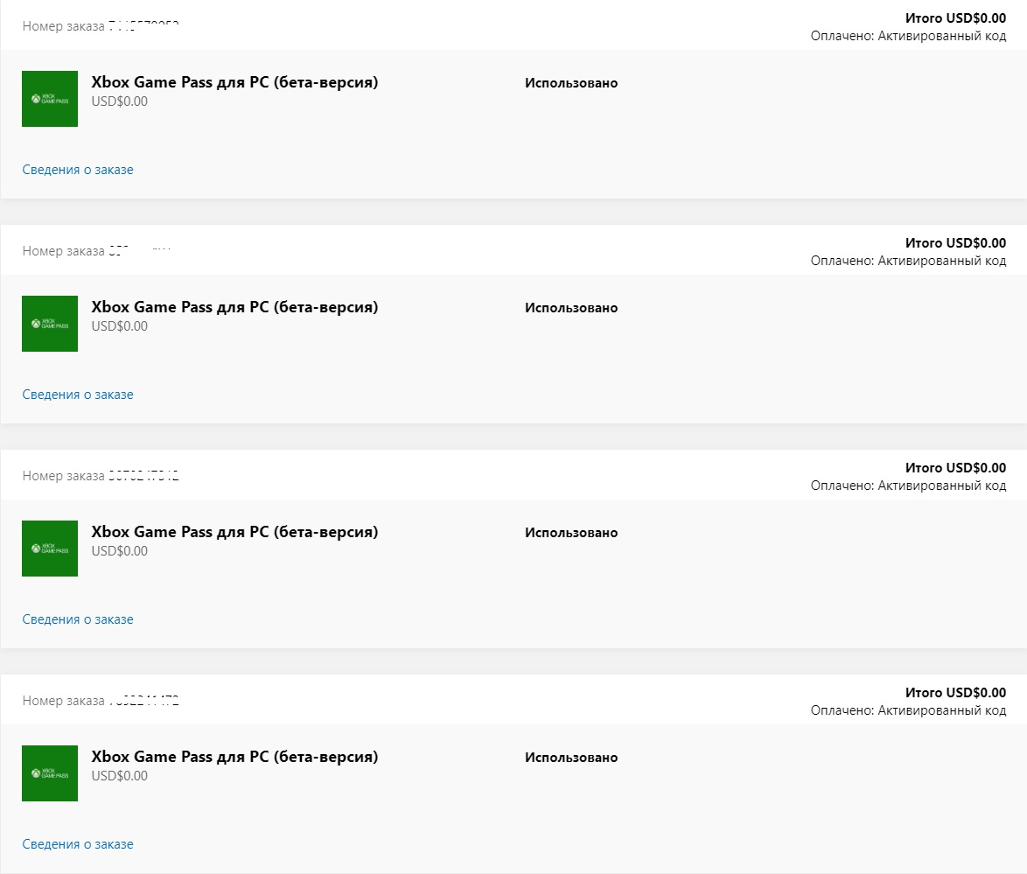The height and width of the screenshot is (874, 1027).
Task: Select 'Использовано' status in the fourth order
Action: (571, 758)
